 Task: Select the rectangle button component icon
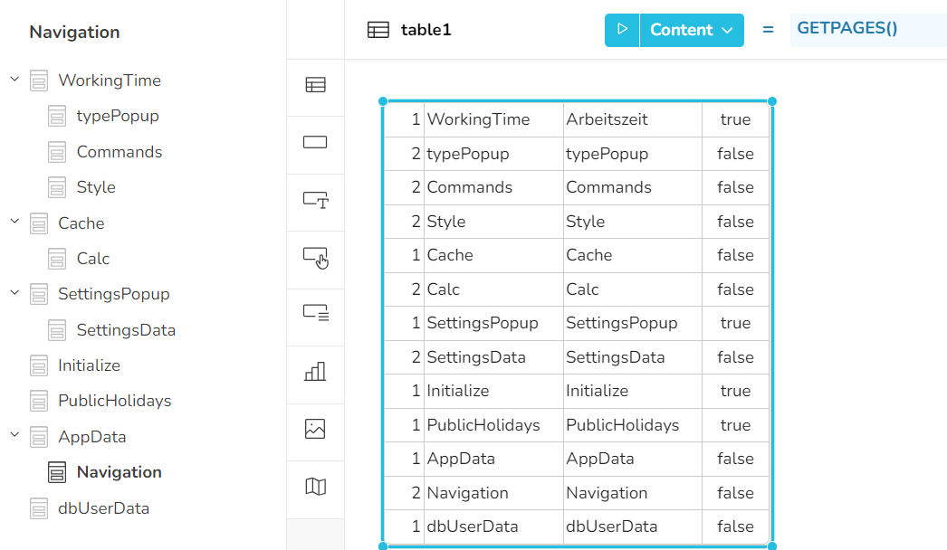(315, 143)
